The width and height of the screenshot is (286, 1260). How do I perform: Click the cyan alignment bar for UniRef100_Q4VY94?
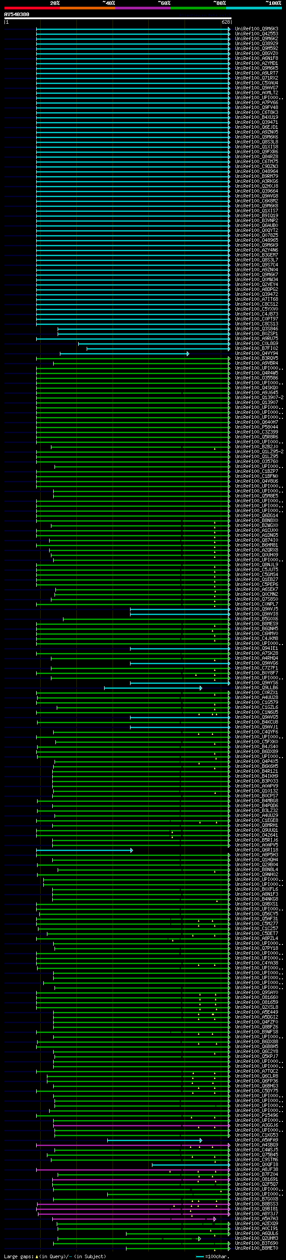click(124, 353)
